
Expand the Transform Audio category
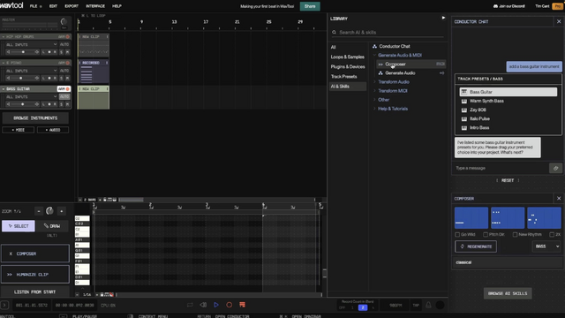394,82
